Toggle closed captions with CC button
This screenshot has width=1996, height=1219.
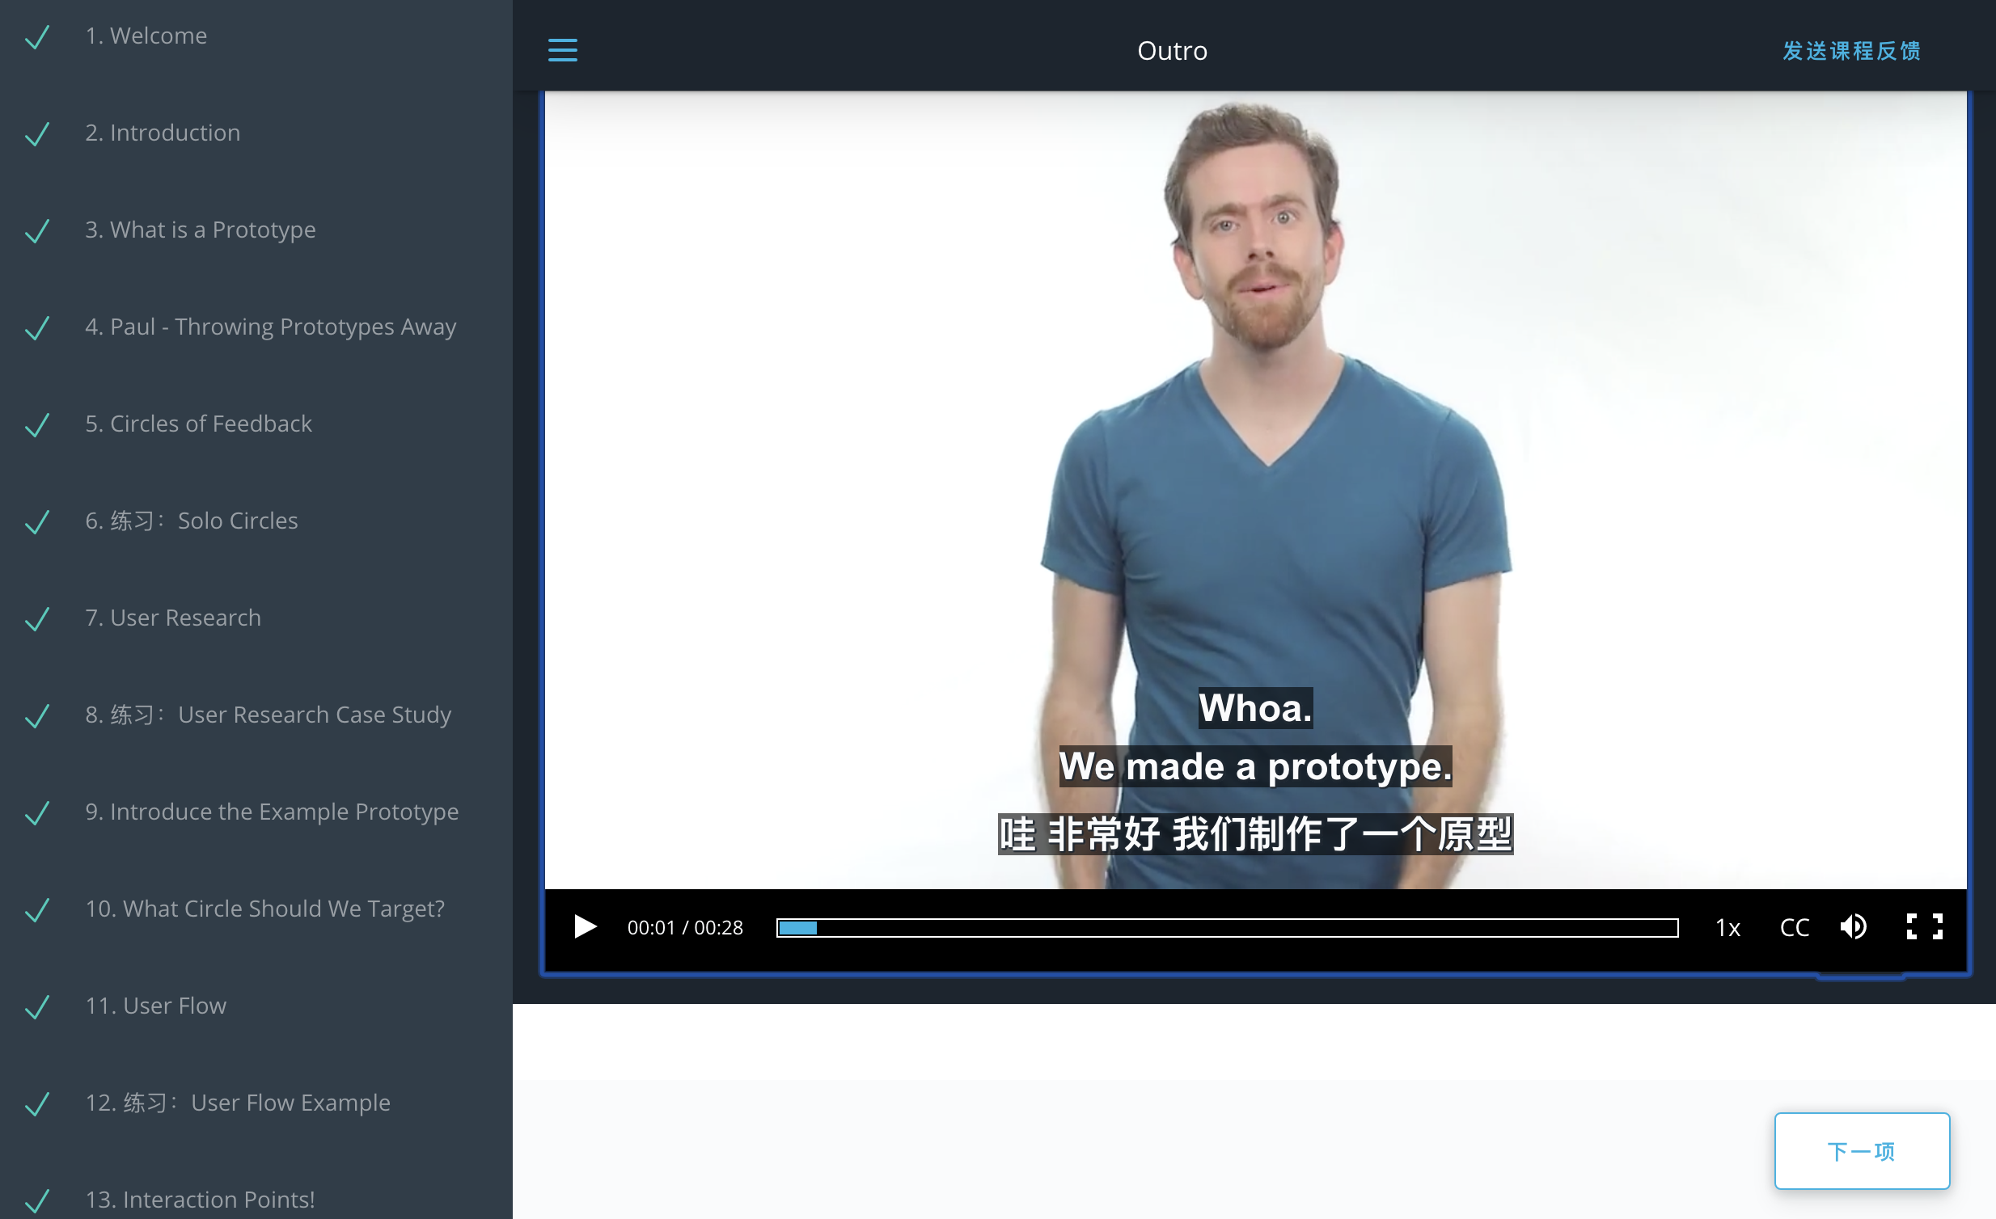point(1794,927)
